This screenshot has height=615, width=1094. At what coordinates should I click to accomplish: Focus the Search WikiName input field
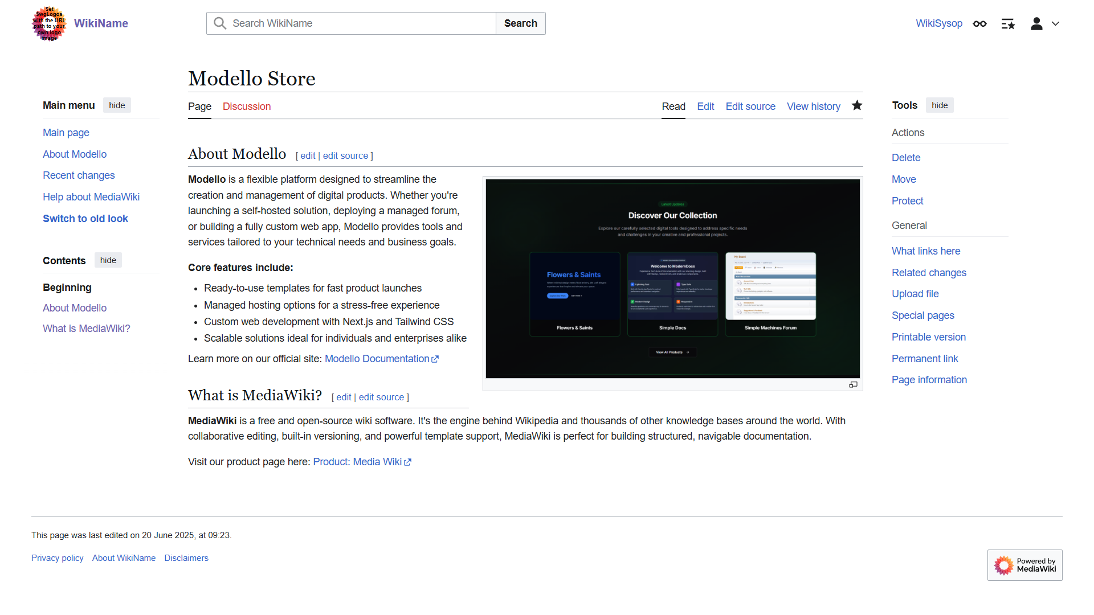click(x=351, y=23)
